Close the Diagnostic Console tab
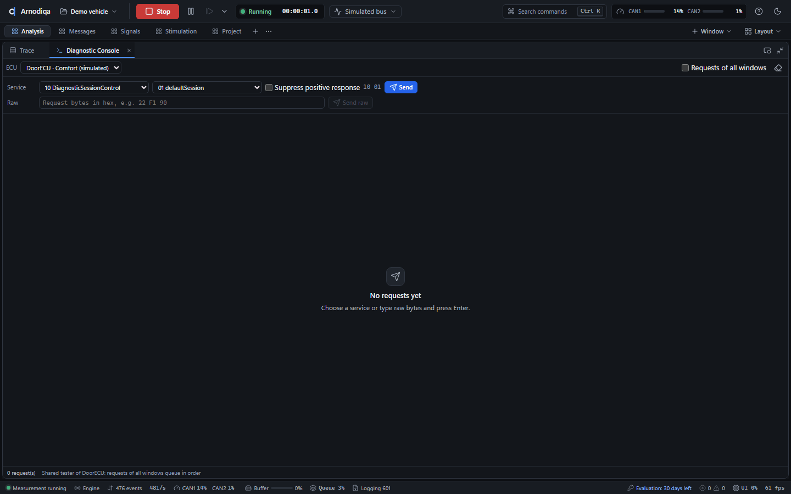The width and height of the screenshot is (791, 494). (x=129, y=50)
